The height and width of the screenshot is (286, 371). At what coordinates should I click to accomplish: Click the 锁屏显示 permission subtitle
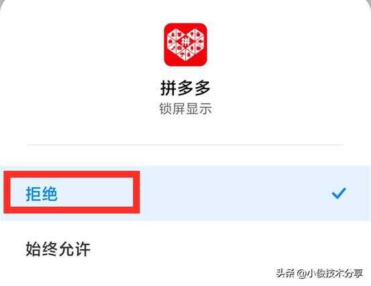click(185, 109)
